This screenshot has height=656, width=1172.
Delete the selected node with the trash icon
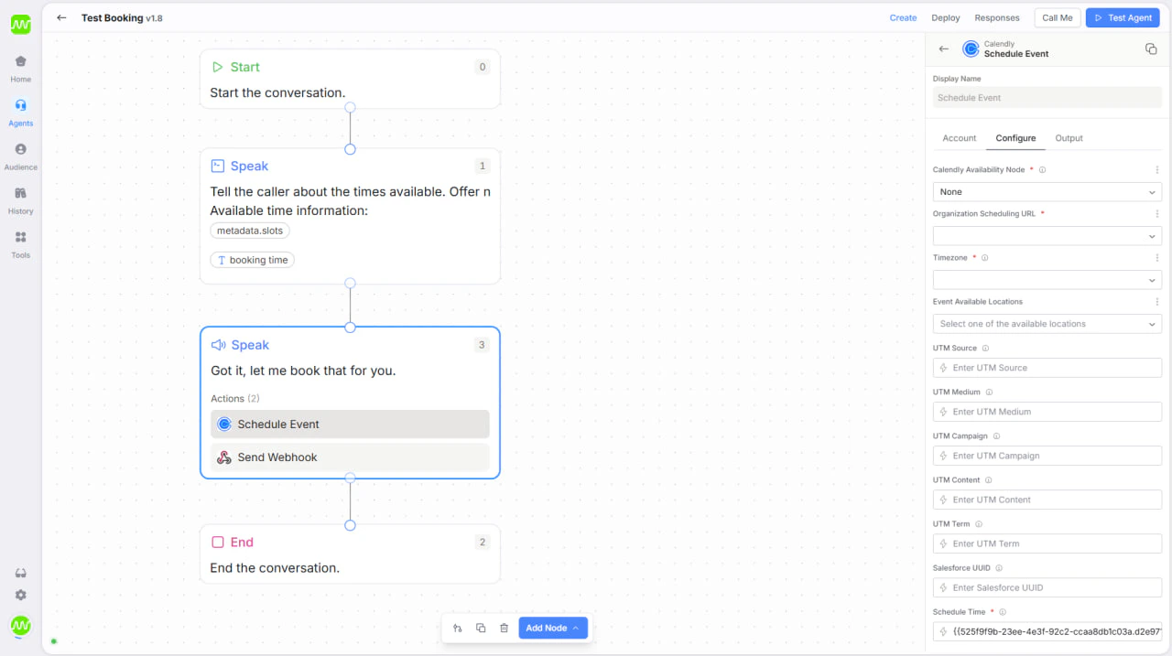coord(504,628)
